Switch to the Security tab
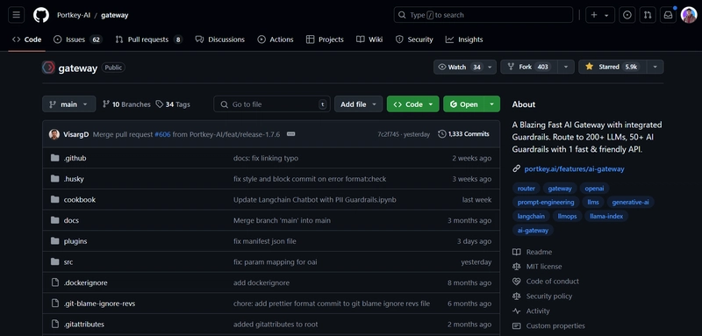The height and width of the screenshot is (336, 702). (414, 39)
